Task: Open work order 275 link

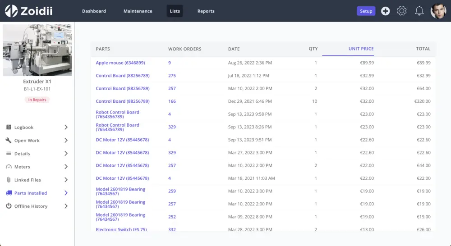Action: [x=172, y=76]
